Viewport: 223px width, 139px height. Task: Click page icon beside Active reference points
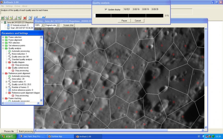(x=10, y=90)
